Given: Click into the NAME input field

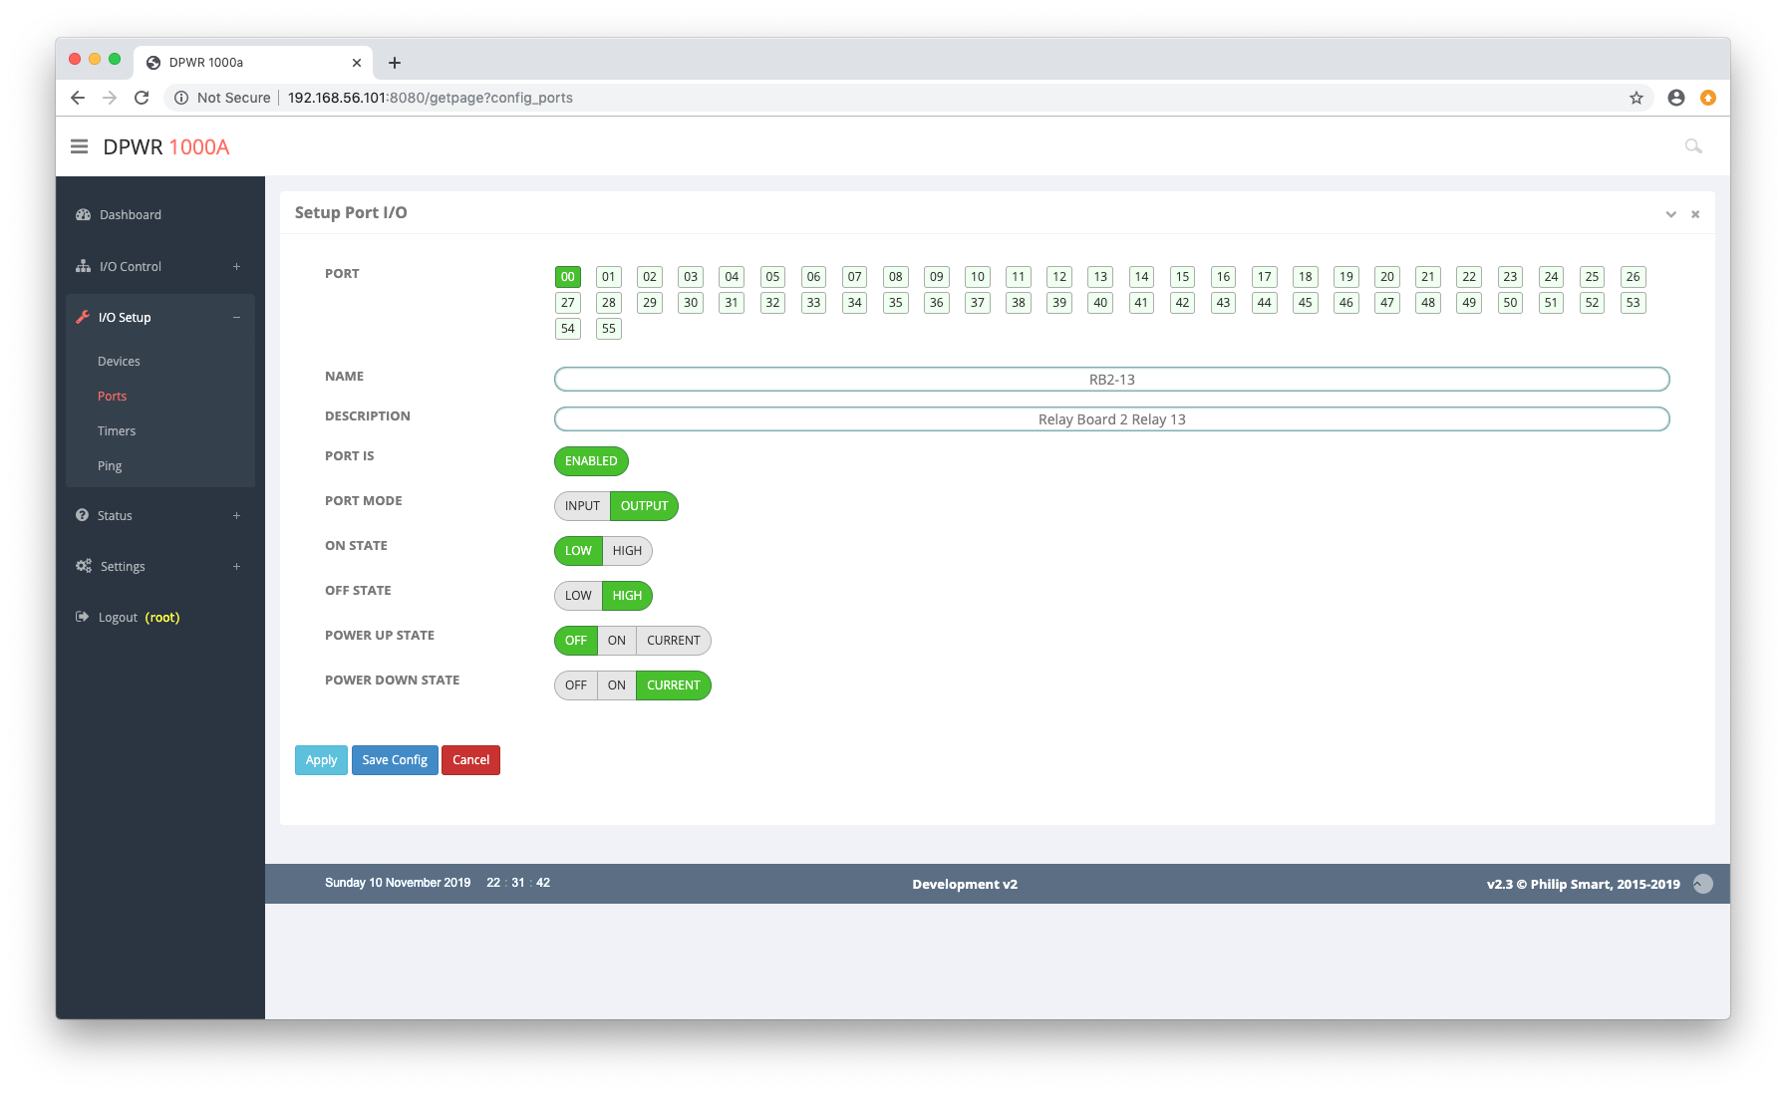Looking at the screenshot, I should click(x=1111, y=380).
